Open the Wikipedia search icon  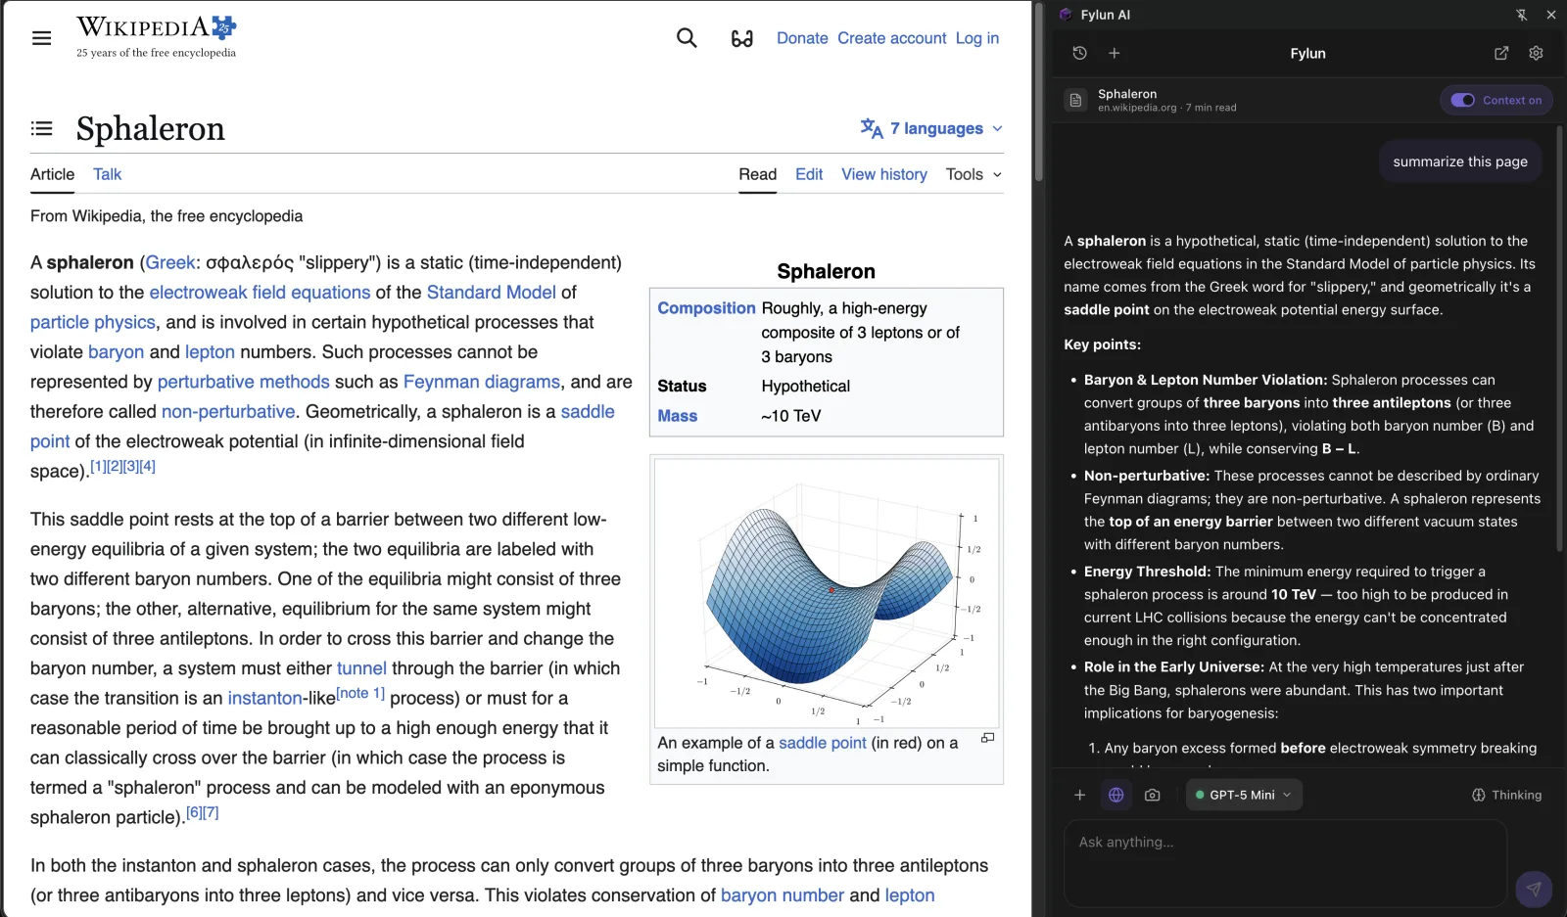(x=687, y=38)
